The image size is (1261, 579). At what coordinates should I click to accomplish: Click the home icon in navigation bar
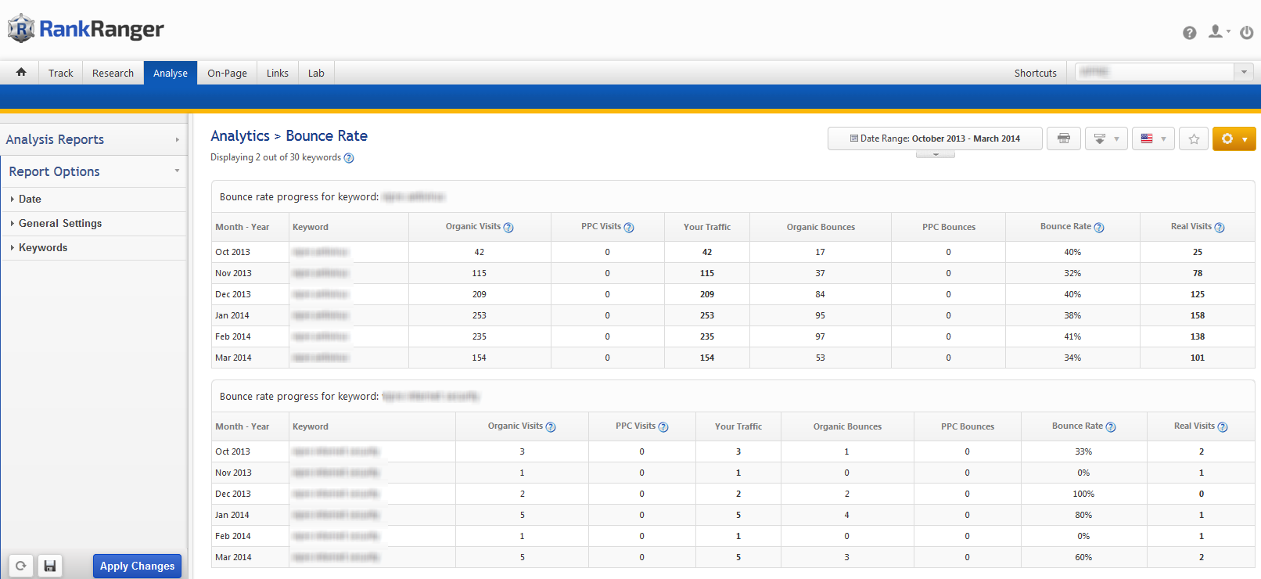(x=21, y=72)
